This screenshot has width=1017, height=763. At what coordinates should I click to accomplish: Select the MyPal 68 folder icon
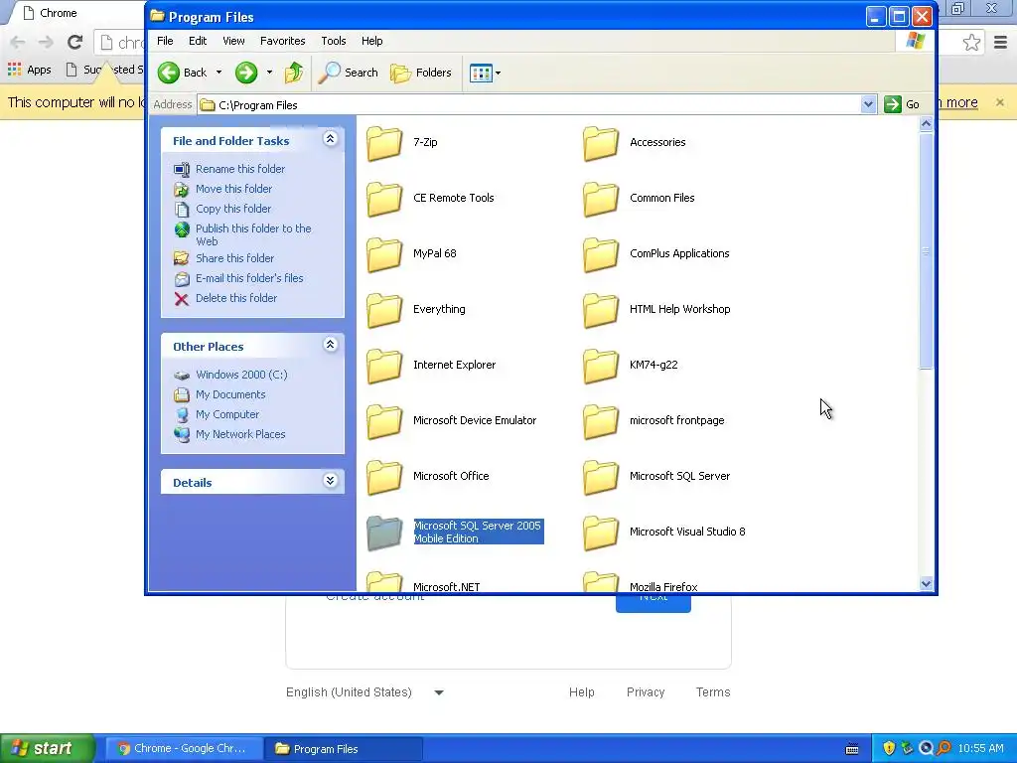pyautogui.click(x=384, y=255)
